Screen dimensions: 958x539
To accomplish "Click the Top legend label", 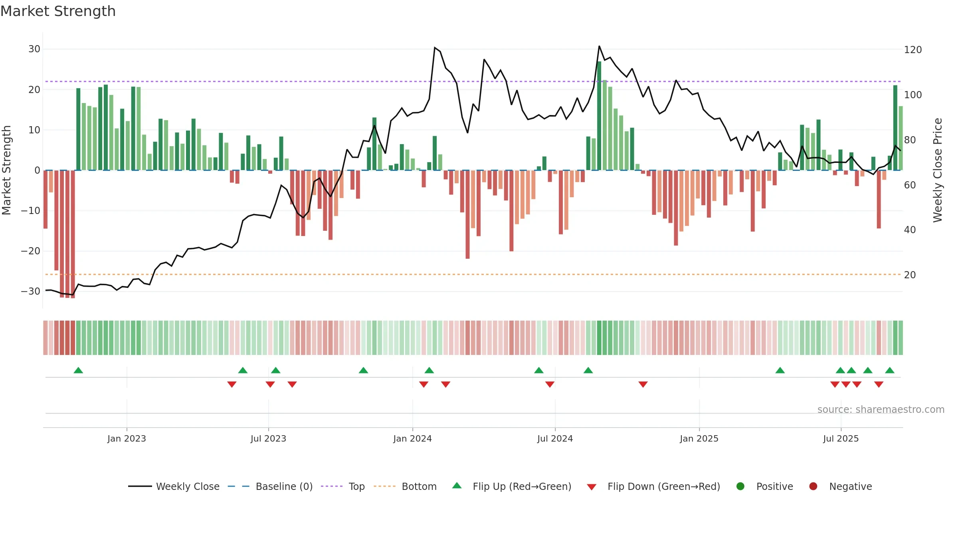I will click(x=356, y=486).
